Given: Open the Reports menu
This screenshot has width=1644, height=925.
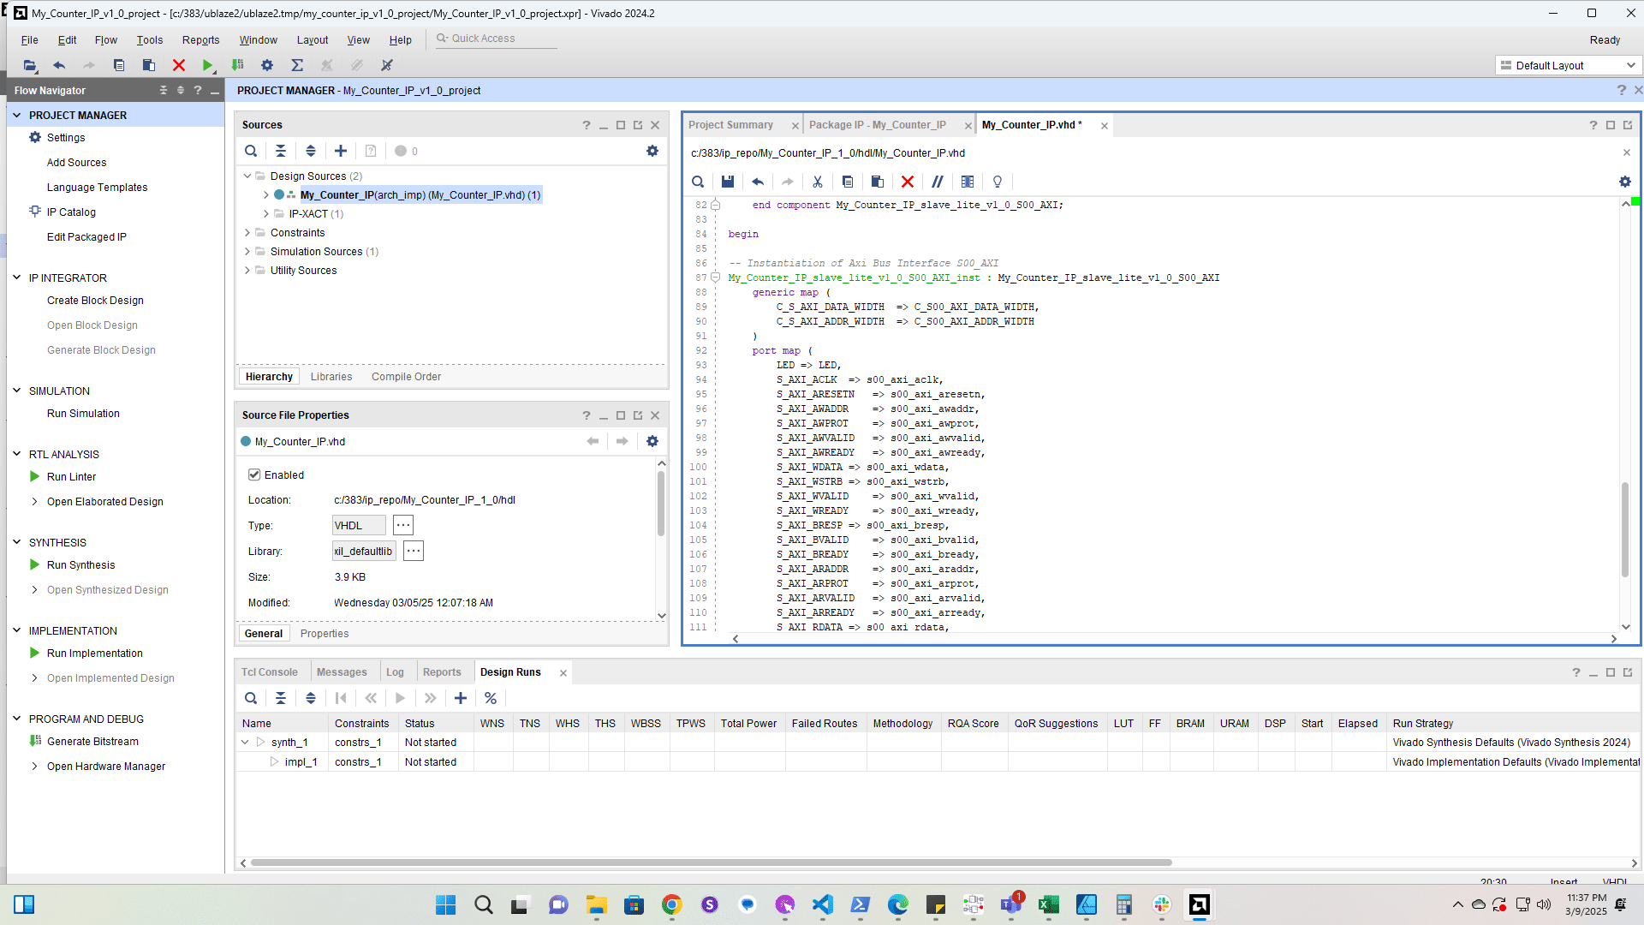Looking at the screenshot, I should [x=200, y=40].
